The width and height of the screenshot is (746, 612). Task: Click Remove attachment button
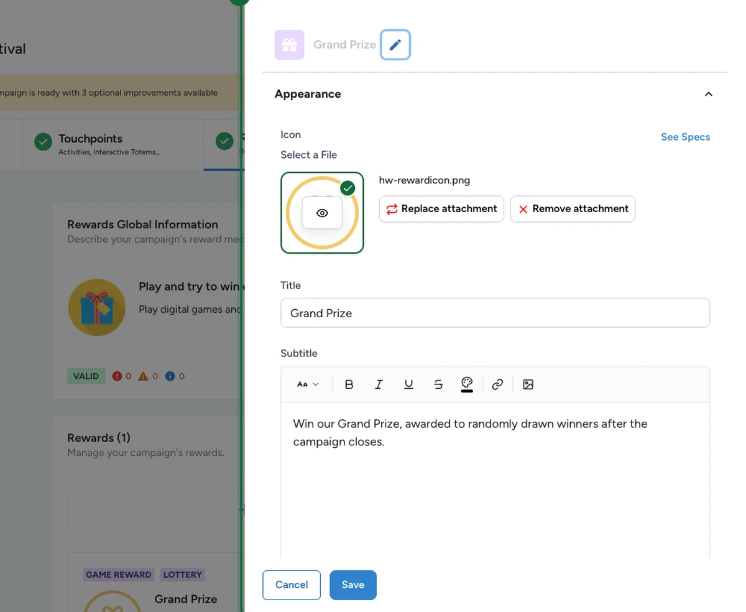click(573, 209)
